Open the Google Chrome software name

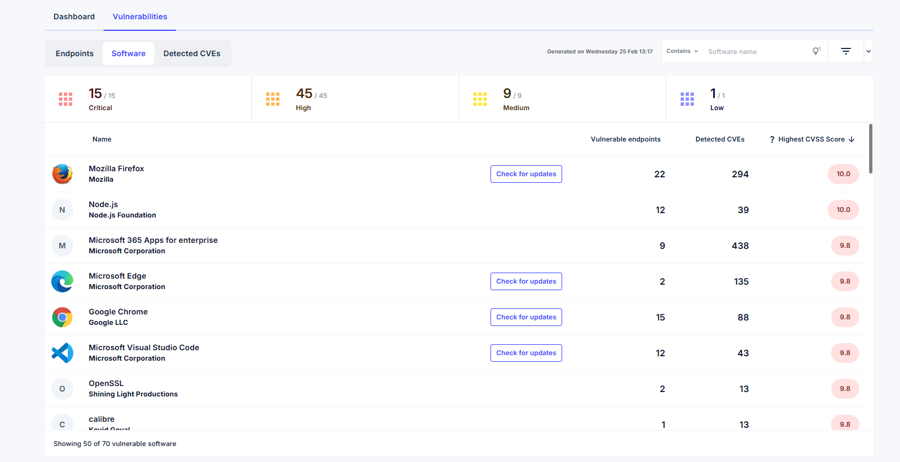[118, 312]
